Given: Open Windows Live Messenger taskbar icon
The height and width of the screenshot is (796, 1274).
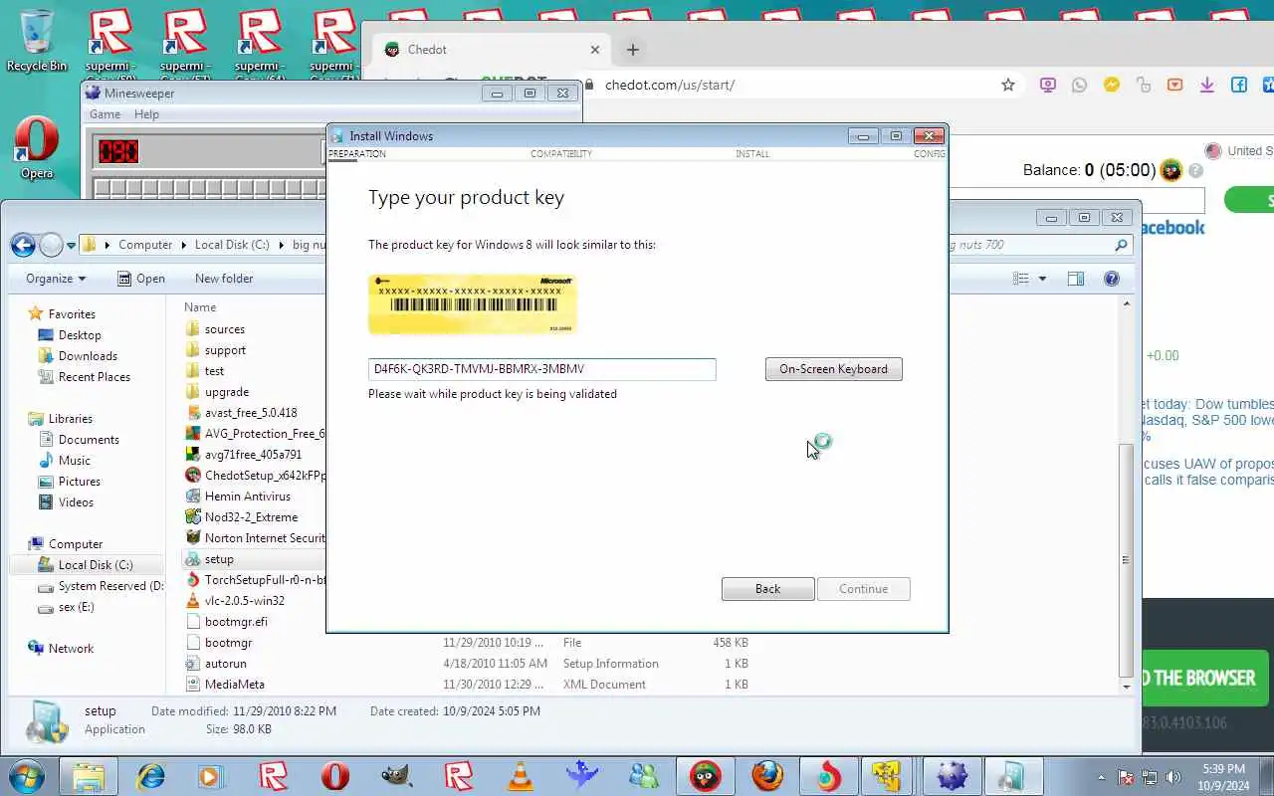Looking at the screenshot, I should [644, 775].
